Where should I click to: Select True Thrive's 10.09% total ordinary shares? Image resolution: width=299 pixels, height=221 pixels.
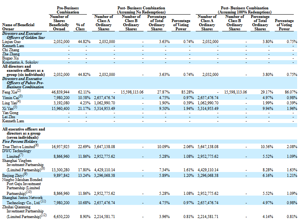(x=163, y=147)
